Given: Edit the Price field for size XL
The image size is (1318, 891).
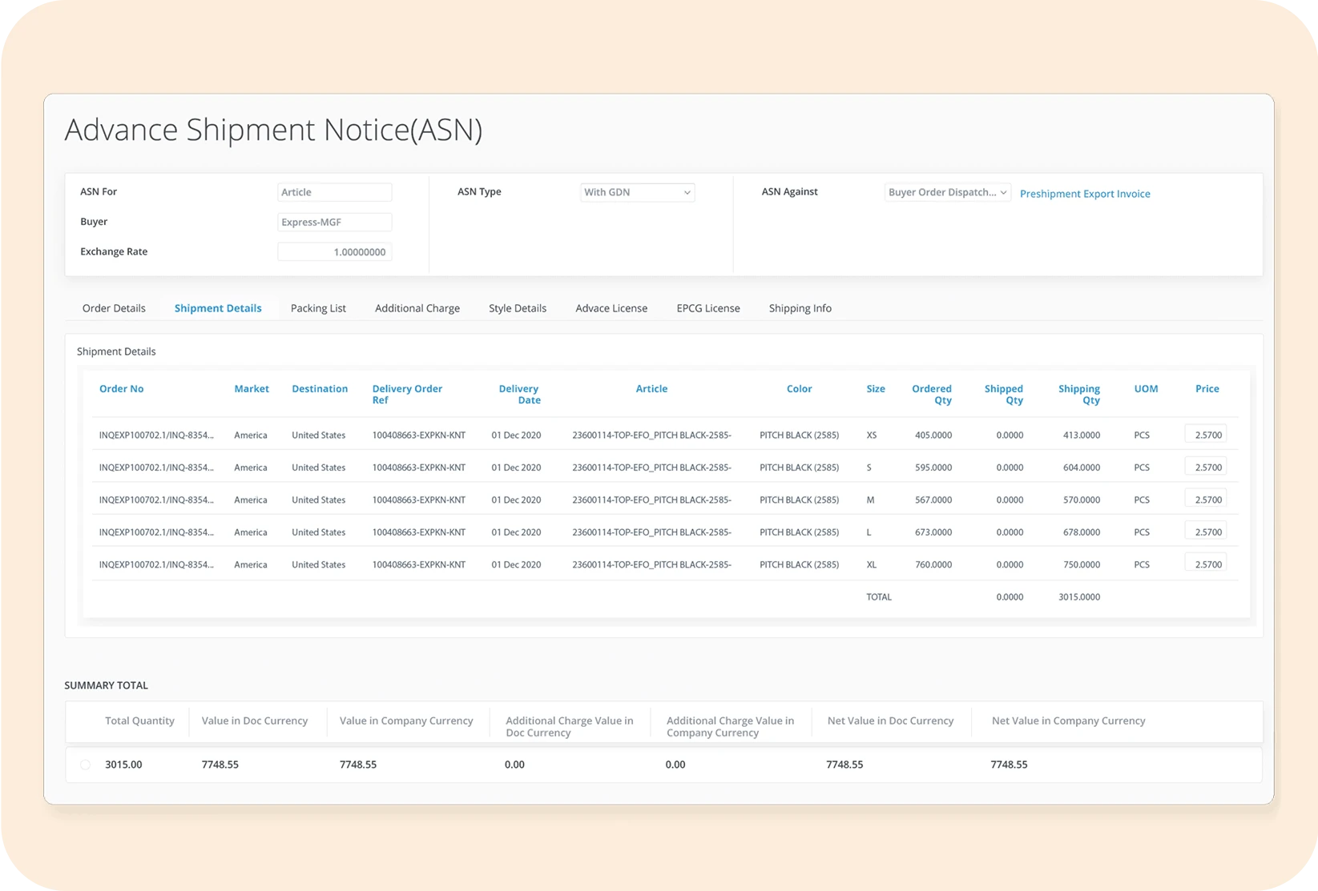Looking at the screenshot, I should pyautogui.click(x=1206, y=564).
